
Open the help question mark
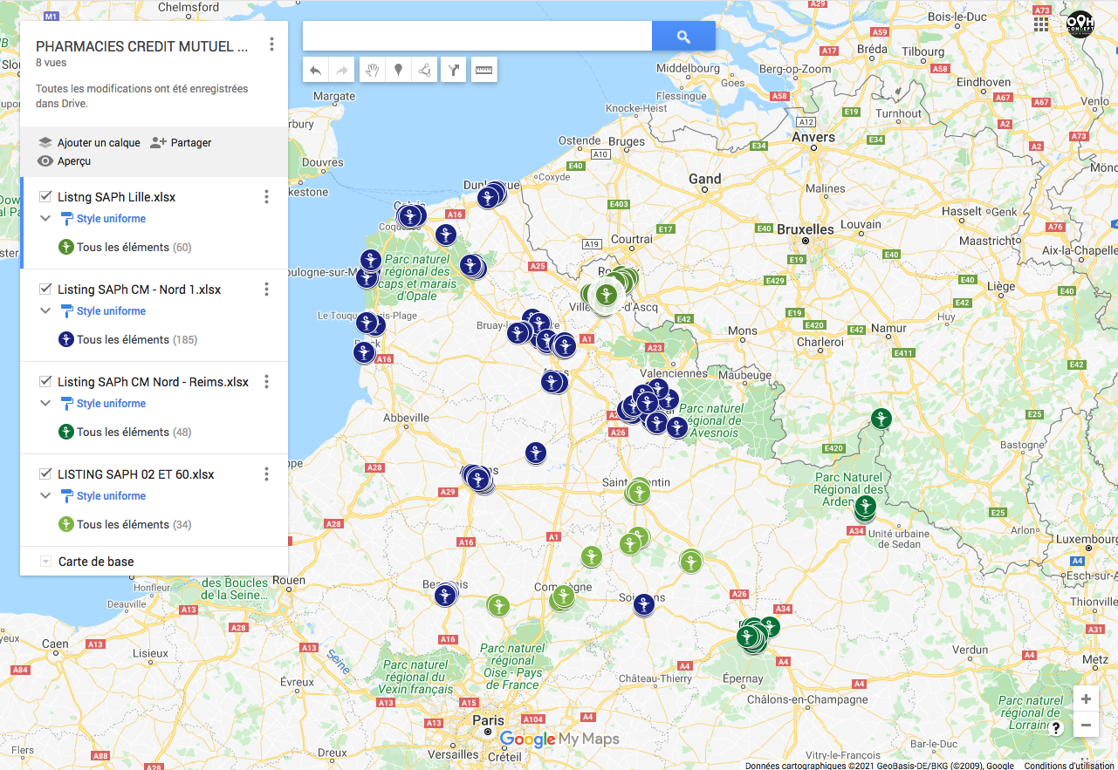(x=1056, y=728)
